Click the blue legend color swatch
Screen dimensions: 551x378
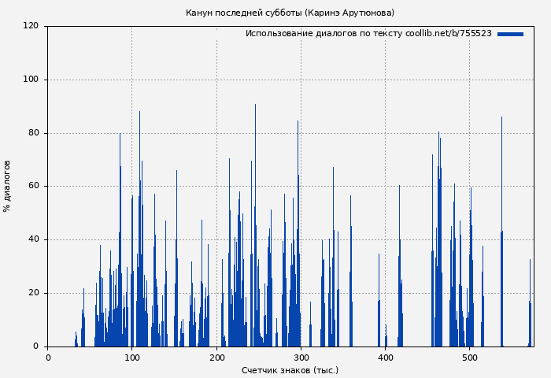coord(510,34)
